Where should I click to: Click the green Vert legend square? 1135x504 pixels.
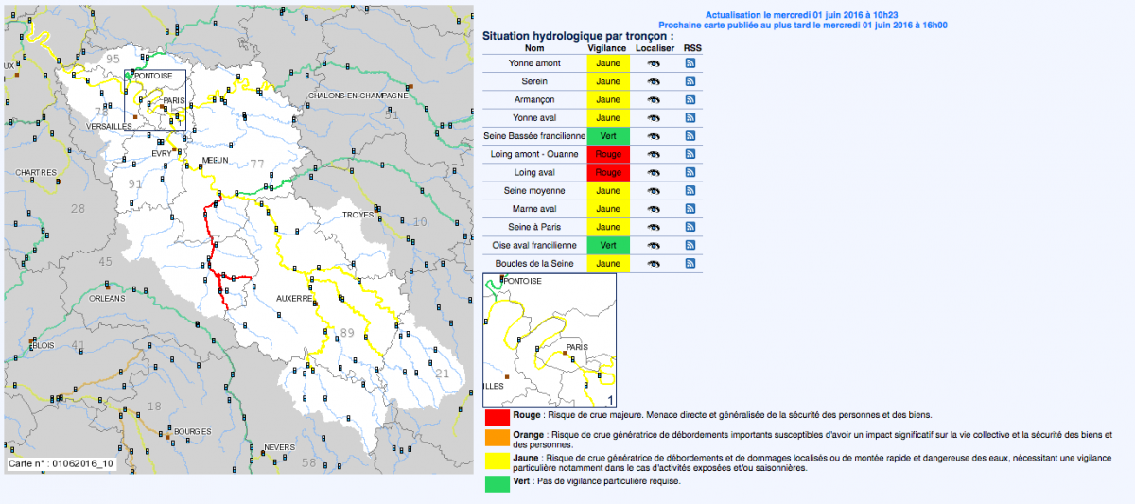point(497,483)
